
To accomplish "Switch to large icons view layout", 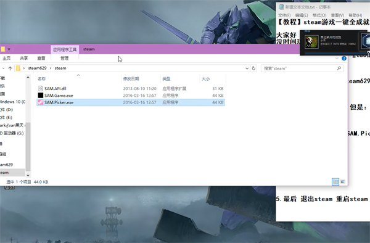I will tap(343, 182).
